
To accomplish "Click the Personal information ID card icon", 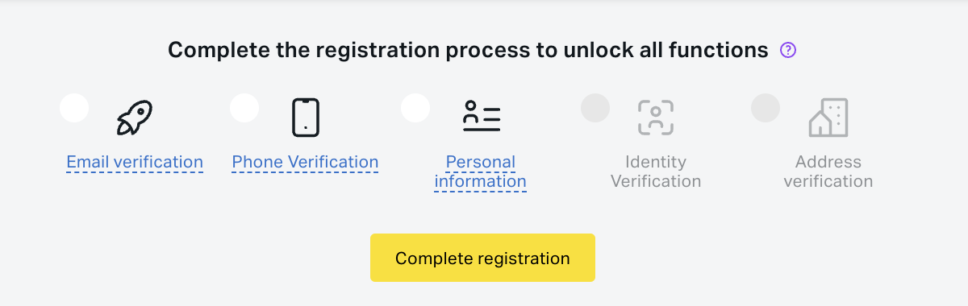I will coord(482,117).
